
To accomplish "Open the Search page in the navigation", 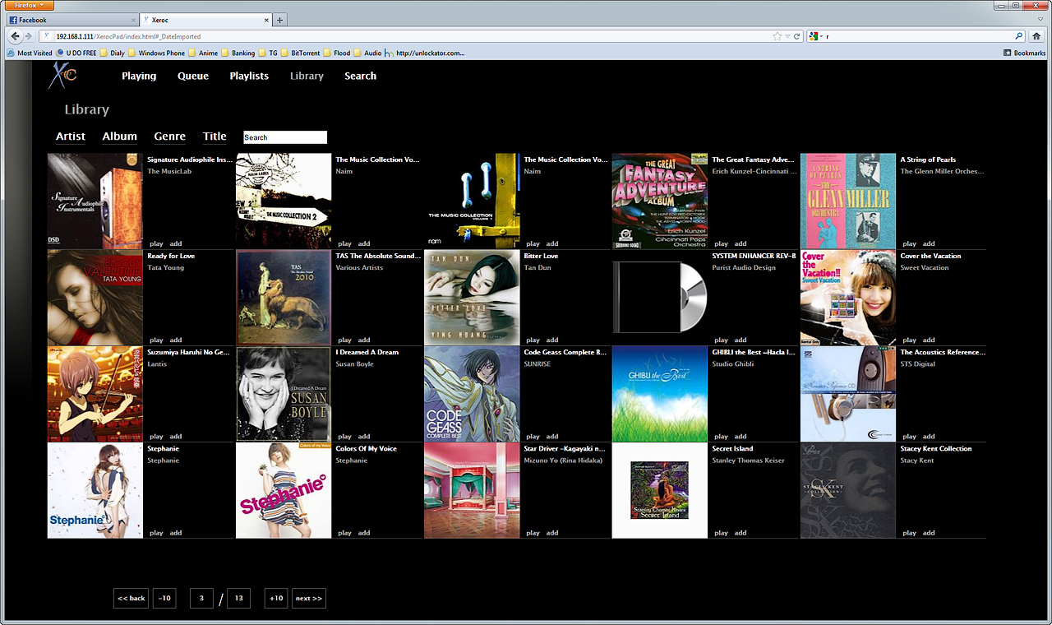I will point(360,76).
